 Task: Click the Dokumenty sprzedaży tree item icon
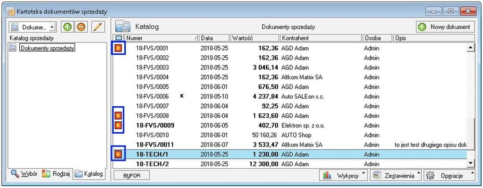click(13, 48)
